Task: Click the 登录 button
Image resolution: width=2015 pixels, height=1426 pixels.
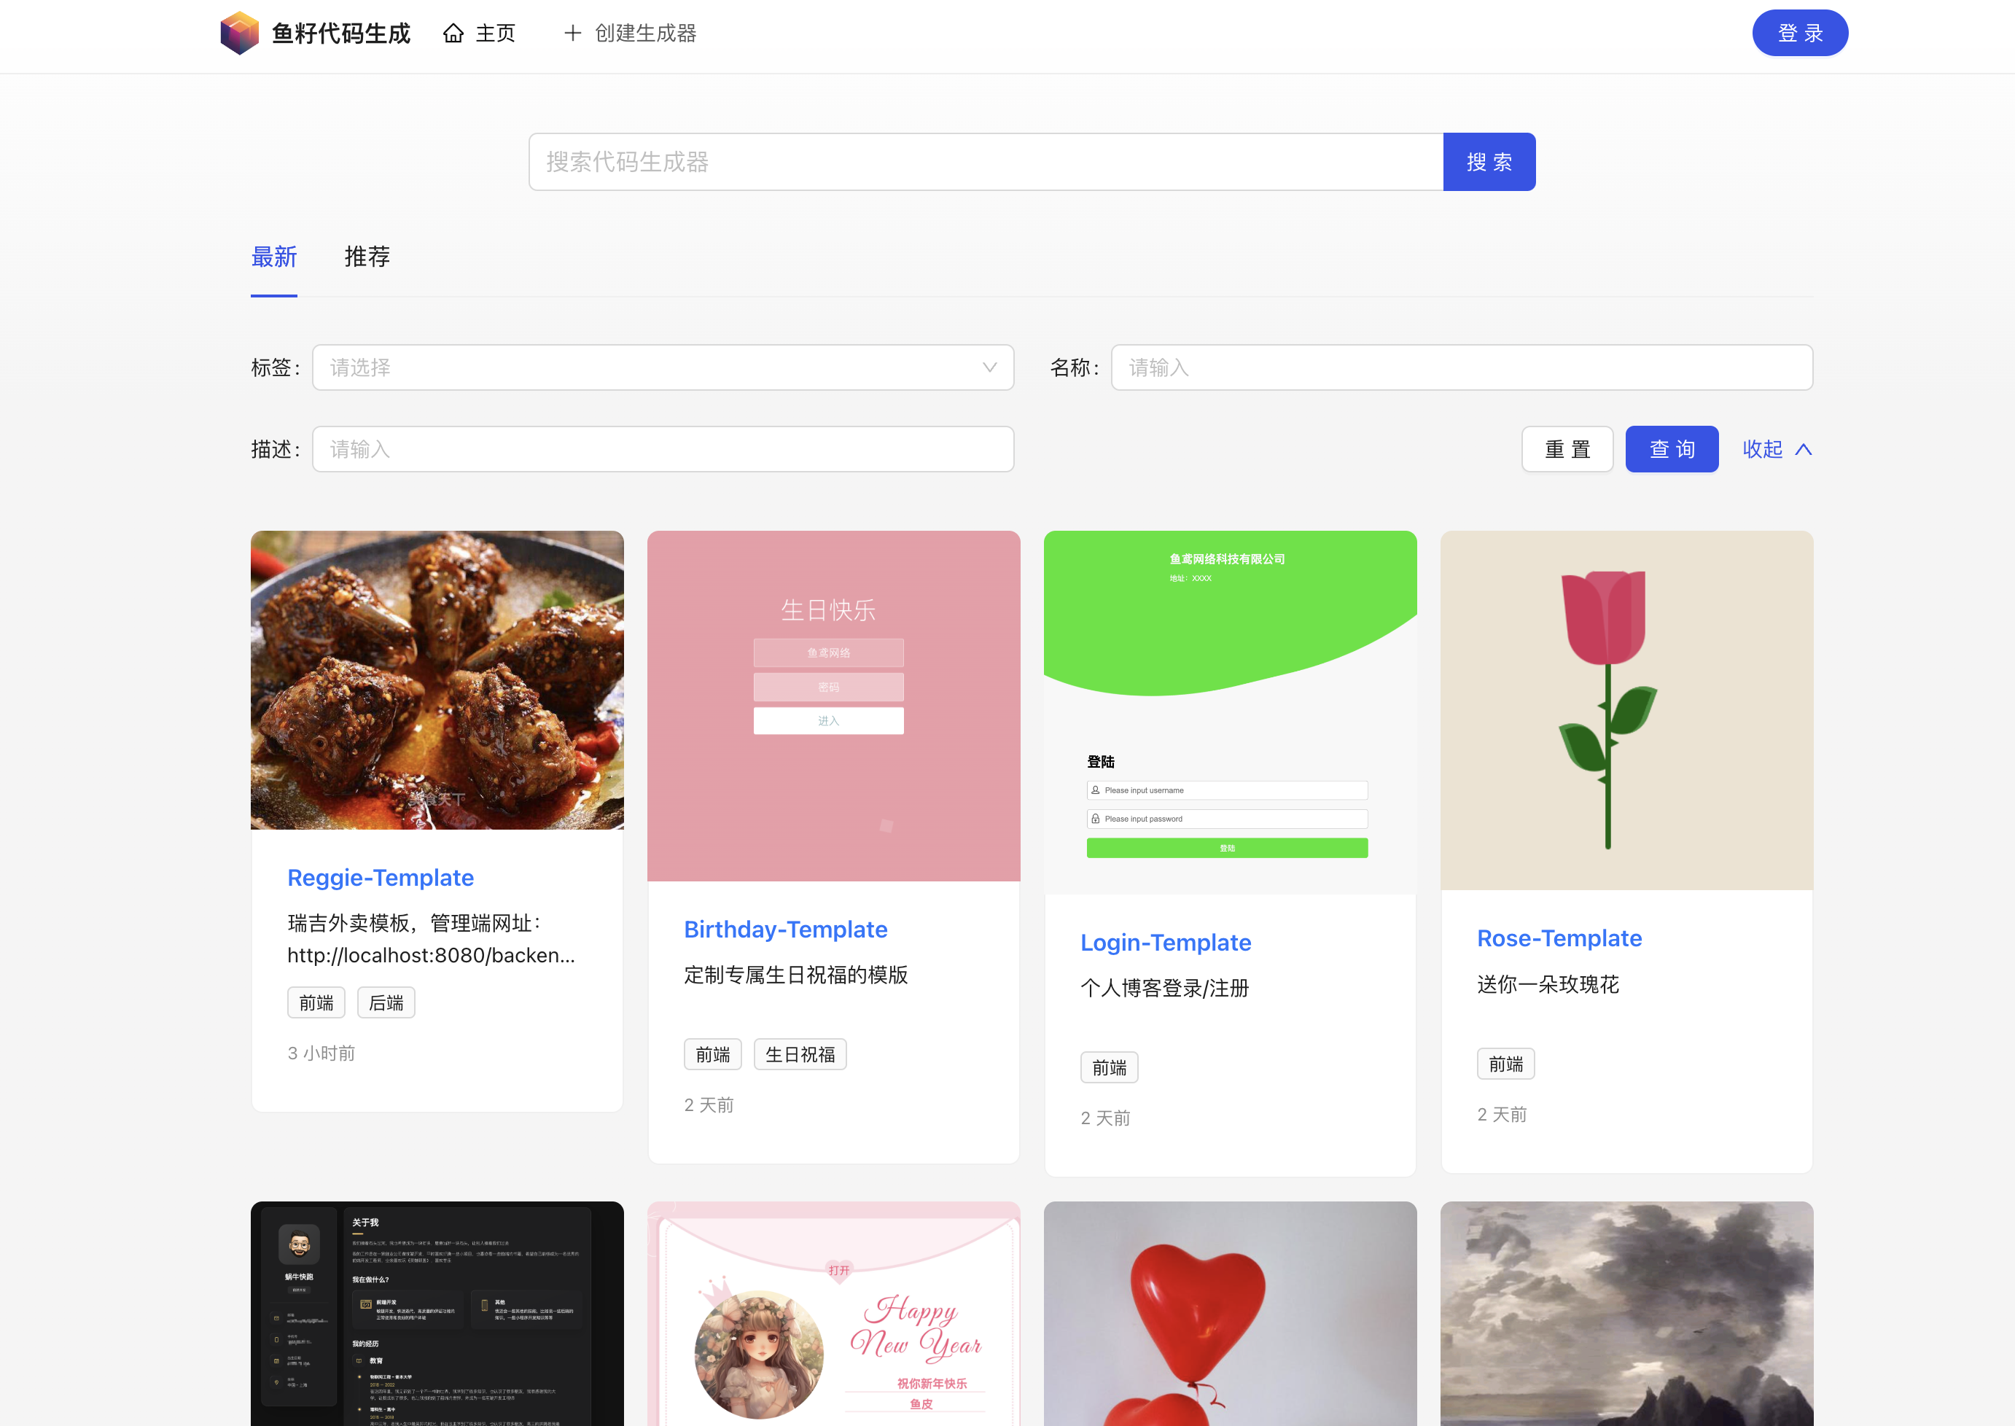Action: 1799,34
